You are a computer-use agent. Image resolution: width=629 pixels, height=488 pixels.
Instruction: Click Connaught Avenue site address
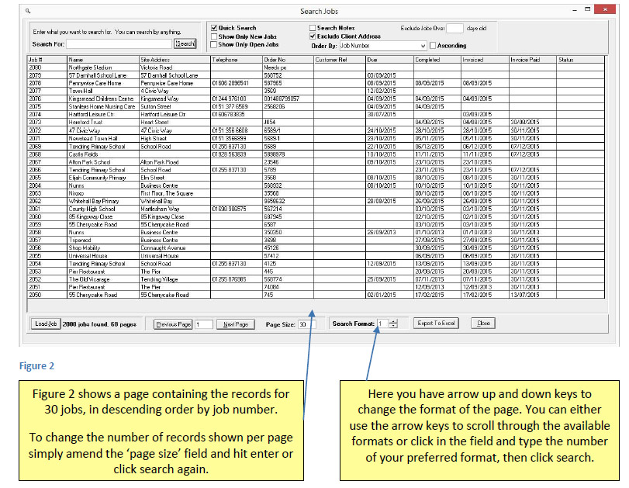tap(175, 248)
